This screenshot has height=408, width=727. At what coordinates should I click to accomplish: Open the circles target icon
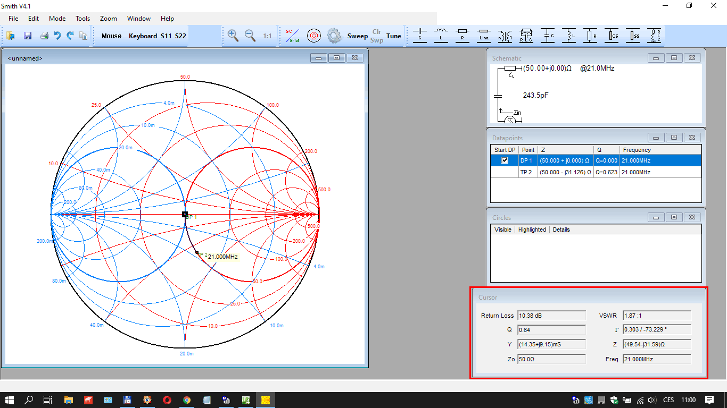314,36
